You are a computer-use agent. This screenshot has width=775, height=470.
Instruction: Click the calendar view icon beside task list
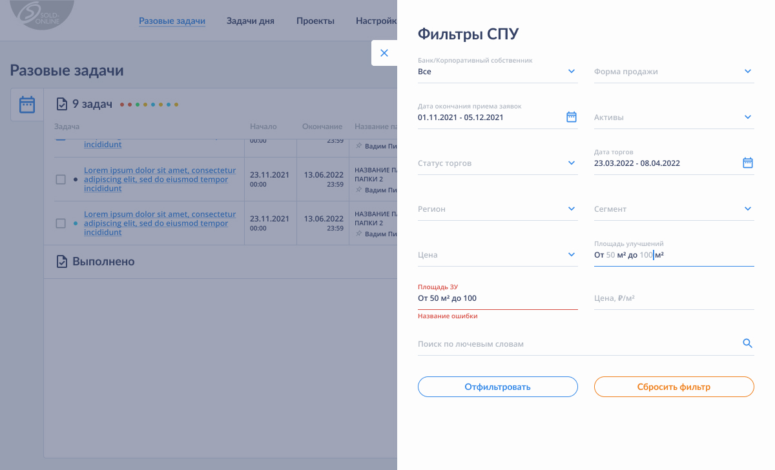pos(27,105)
